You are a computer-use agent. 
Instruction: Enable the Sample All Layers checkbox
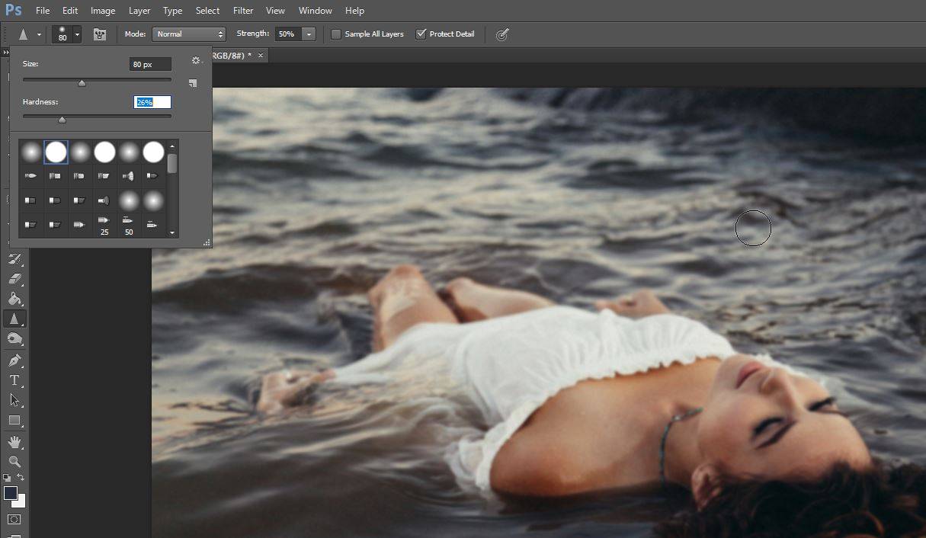336,34
